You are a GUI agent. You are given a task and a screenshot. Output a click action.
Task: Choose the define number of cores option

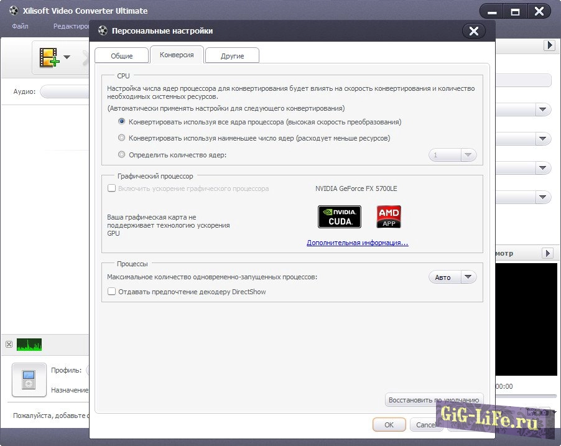[x=122, y=155]
